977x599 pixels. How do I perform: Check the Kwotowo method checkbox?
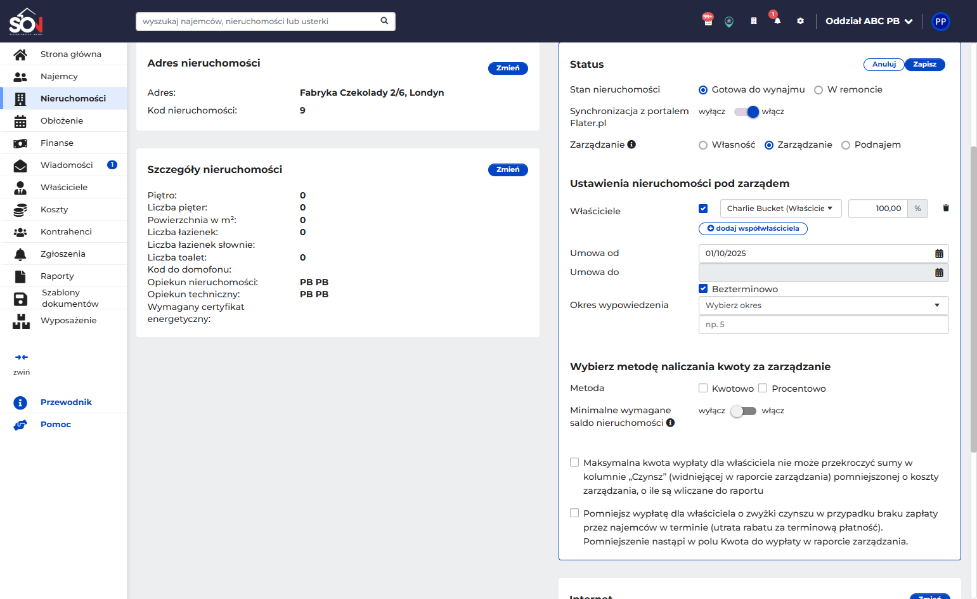703,388
